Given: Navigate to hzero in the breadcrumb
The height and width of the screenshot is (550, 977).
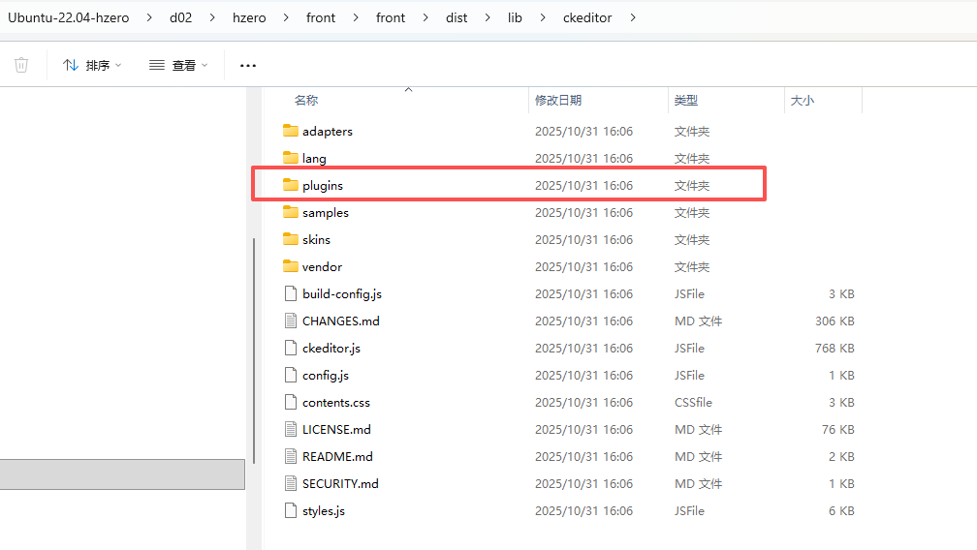Looking at the screenshot, I should [252, 17].
